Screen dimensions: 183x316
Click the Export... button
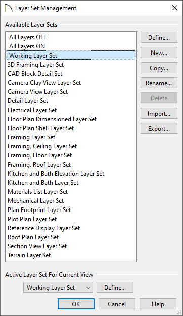point(159,128)
